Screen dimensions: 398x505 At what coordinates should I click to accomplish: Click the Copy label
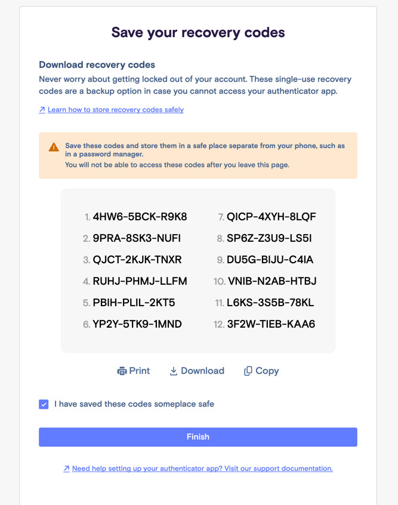click(x=267, y=371)
